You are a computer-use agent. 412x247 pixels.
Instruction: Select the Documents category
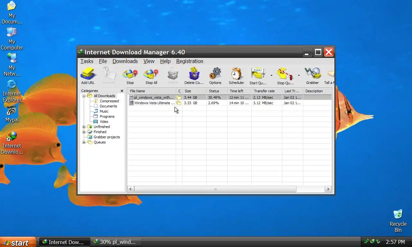pyautogui.click(x=108, y=106)
